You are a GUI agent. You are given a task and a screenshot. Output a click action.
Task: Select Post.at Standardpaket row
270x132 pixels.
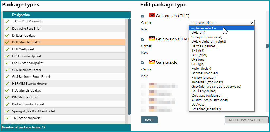pyautogui.click(x=65, y=104)
